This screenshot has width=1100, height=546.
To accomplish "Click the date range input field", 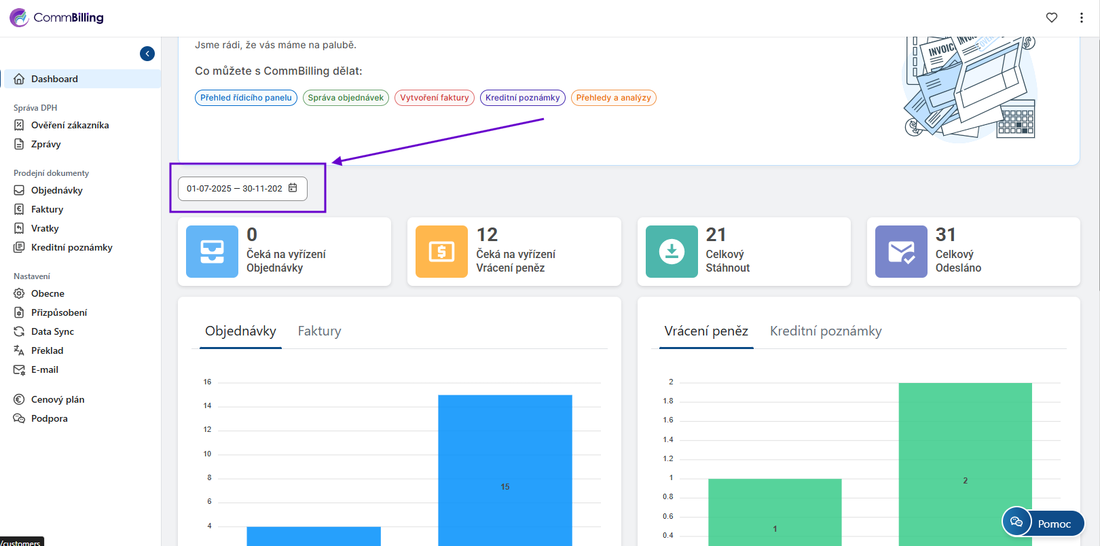I will [234, 189].
